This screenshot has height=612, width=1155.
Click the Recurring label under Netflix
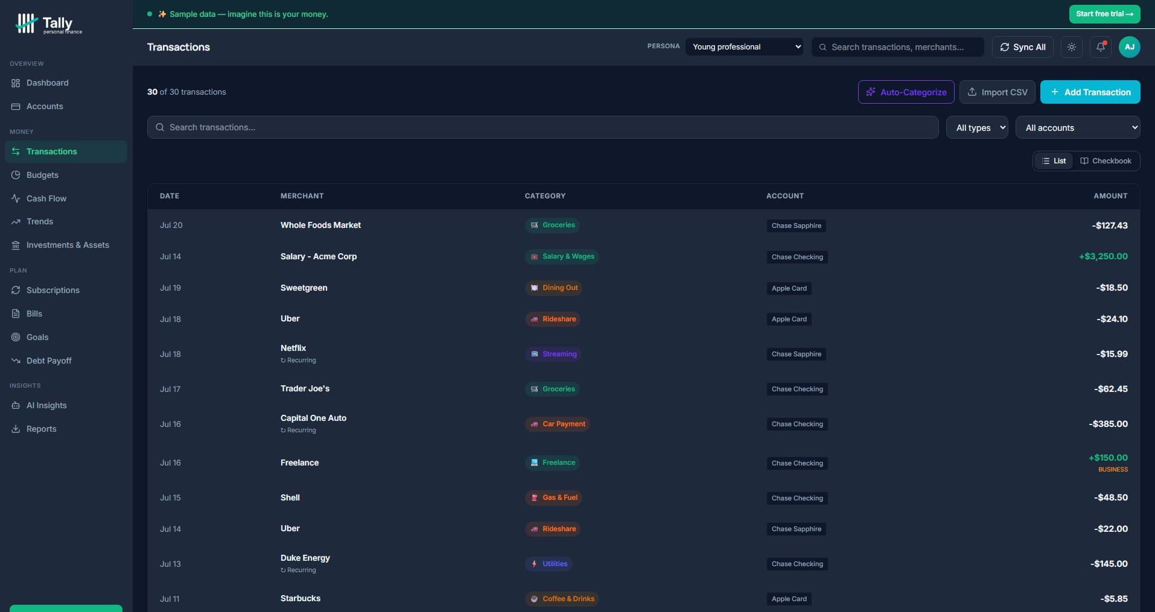(x=298, y=361)
